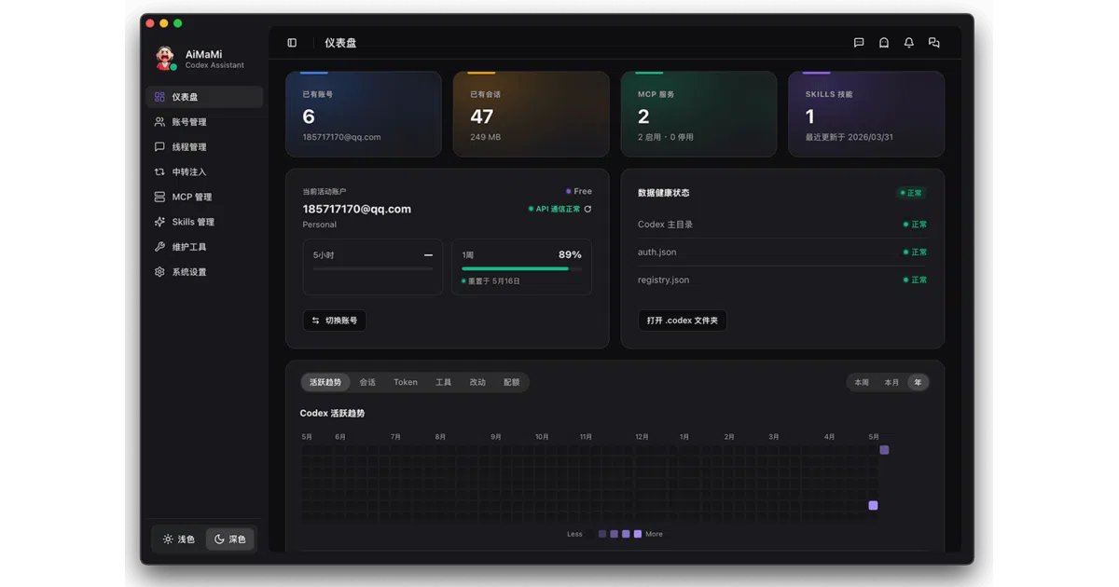This screenshot has width=1119, height=587.
Task: Click 打开 .codex 文件夹 button
Action: [x=683, y=321]
